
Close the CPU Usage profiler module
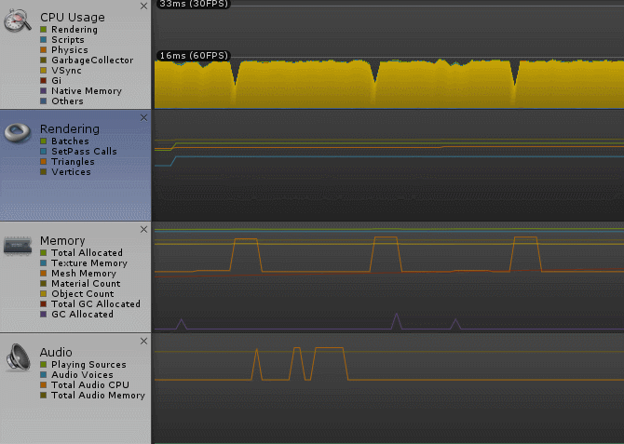143,6
